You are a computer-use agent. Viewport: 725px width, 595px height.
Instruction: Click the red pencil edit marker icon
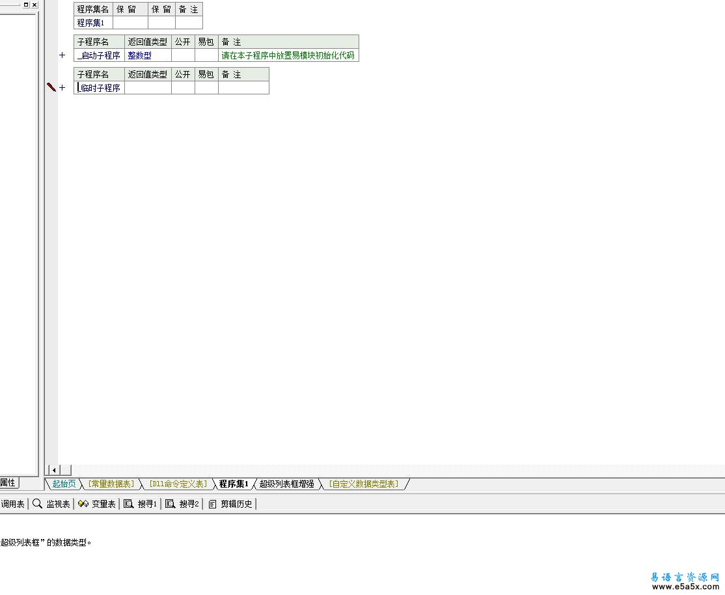point(51,87)
